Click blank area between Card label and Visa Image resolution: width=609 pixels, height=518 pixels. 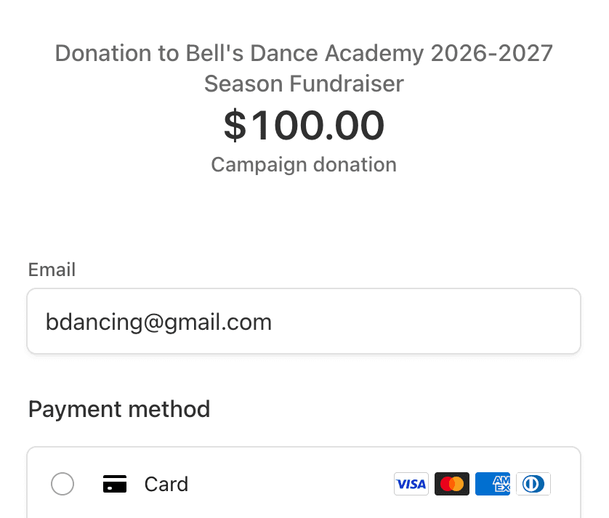pos(291,484)
